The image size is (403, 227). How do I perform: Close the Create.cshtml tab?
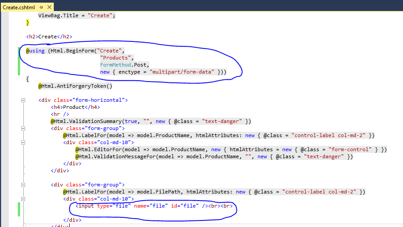pyautogui.click(x=49, y=7)
